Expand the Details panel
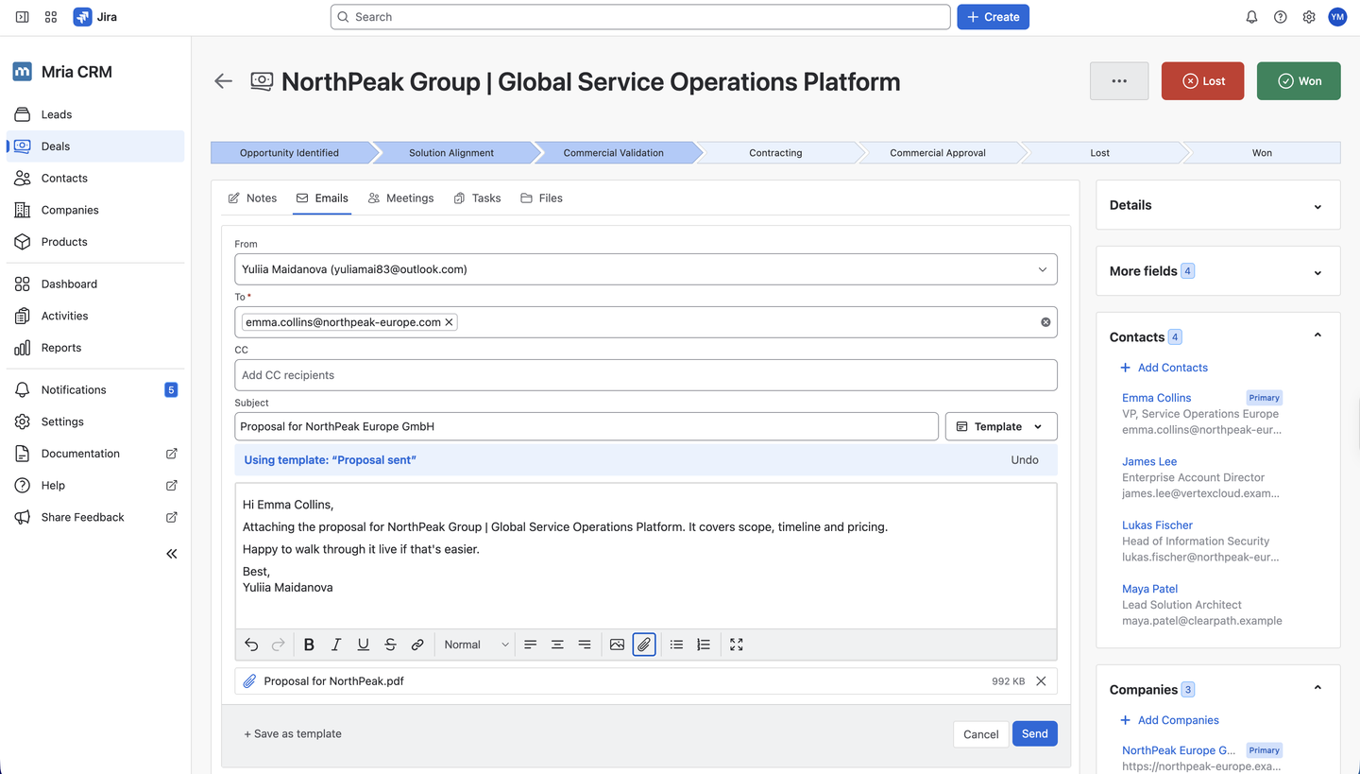The width and height of the screenshot is (1360, 774). pyautogui.click(x=1317, y=206)
